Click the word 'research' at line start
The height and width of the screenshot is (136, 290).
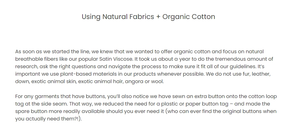[x=26, y=67]
